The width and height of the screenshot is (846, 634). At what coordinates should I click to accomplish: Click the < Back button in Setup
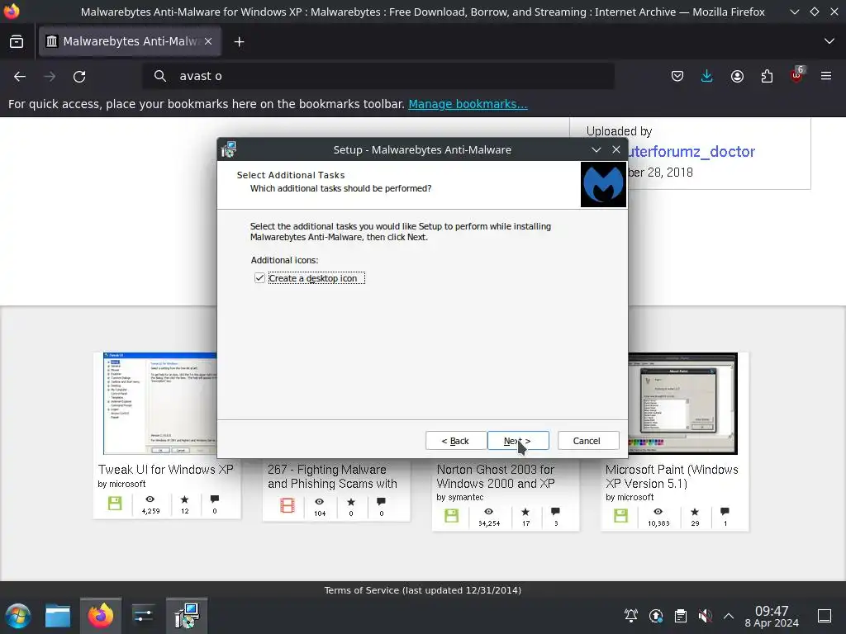(455, 441)
